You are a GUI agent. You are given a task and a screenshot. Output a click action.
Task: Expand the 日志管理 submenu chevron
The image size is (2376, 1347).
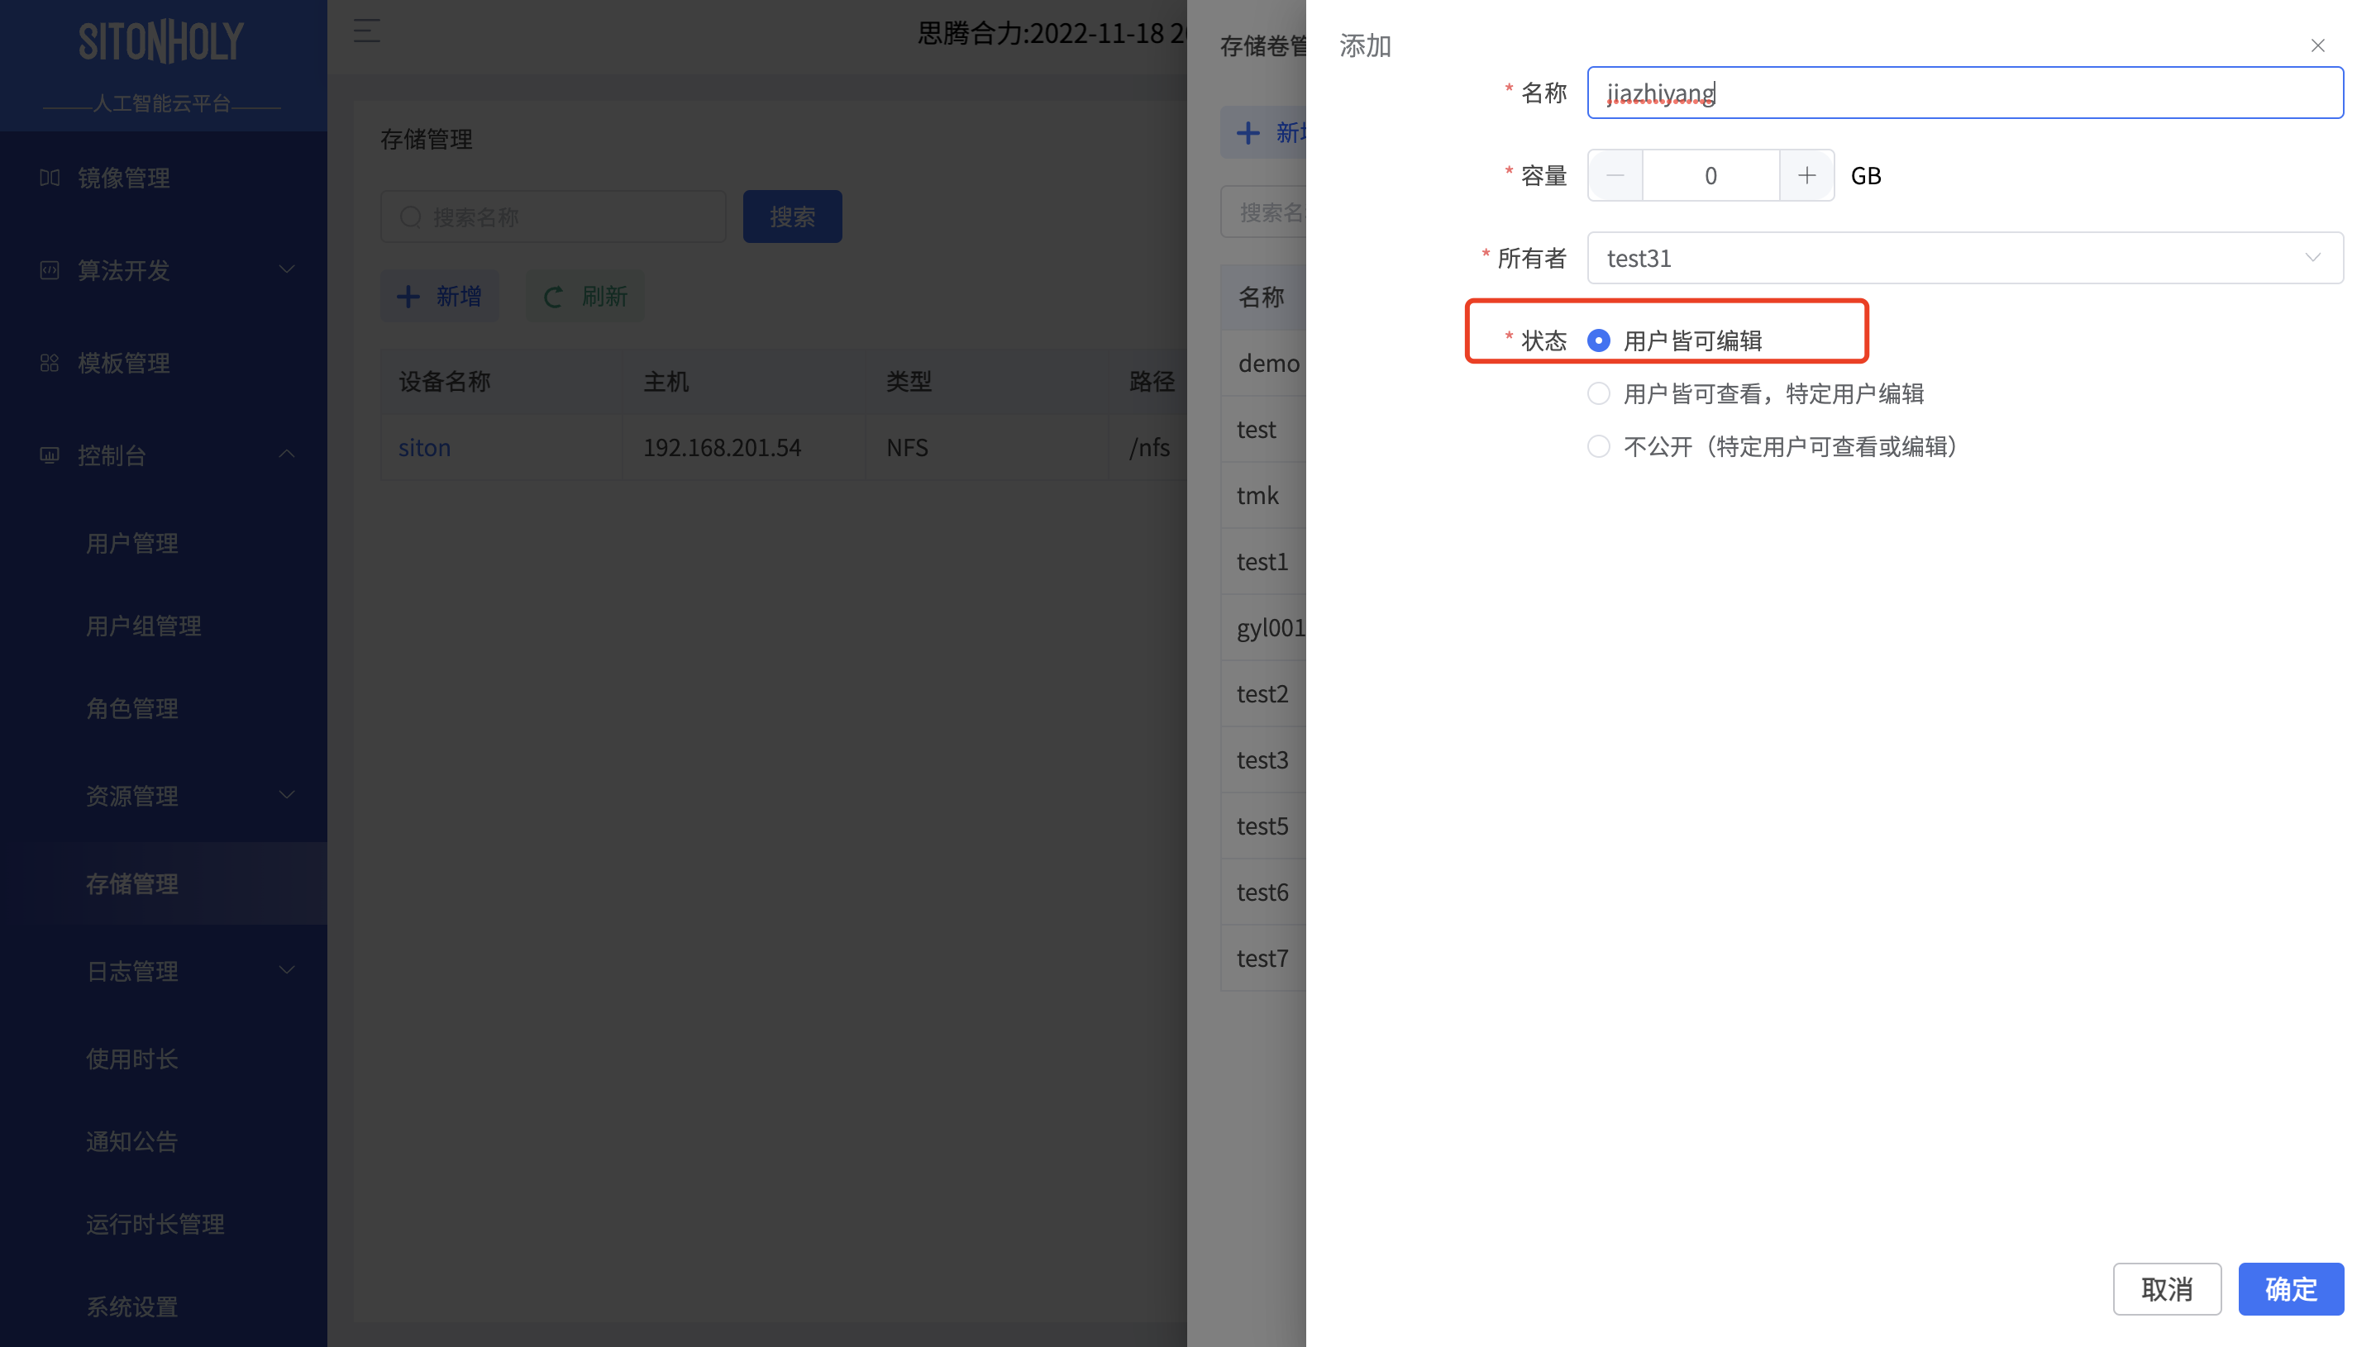click(x=287, y=969)
